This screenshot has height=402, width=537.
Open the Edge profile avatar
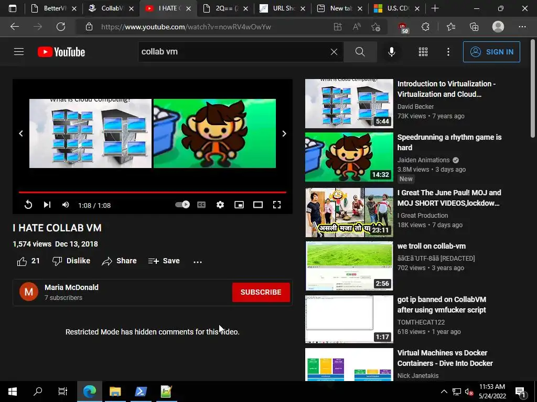(x=498, y=26)
